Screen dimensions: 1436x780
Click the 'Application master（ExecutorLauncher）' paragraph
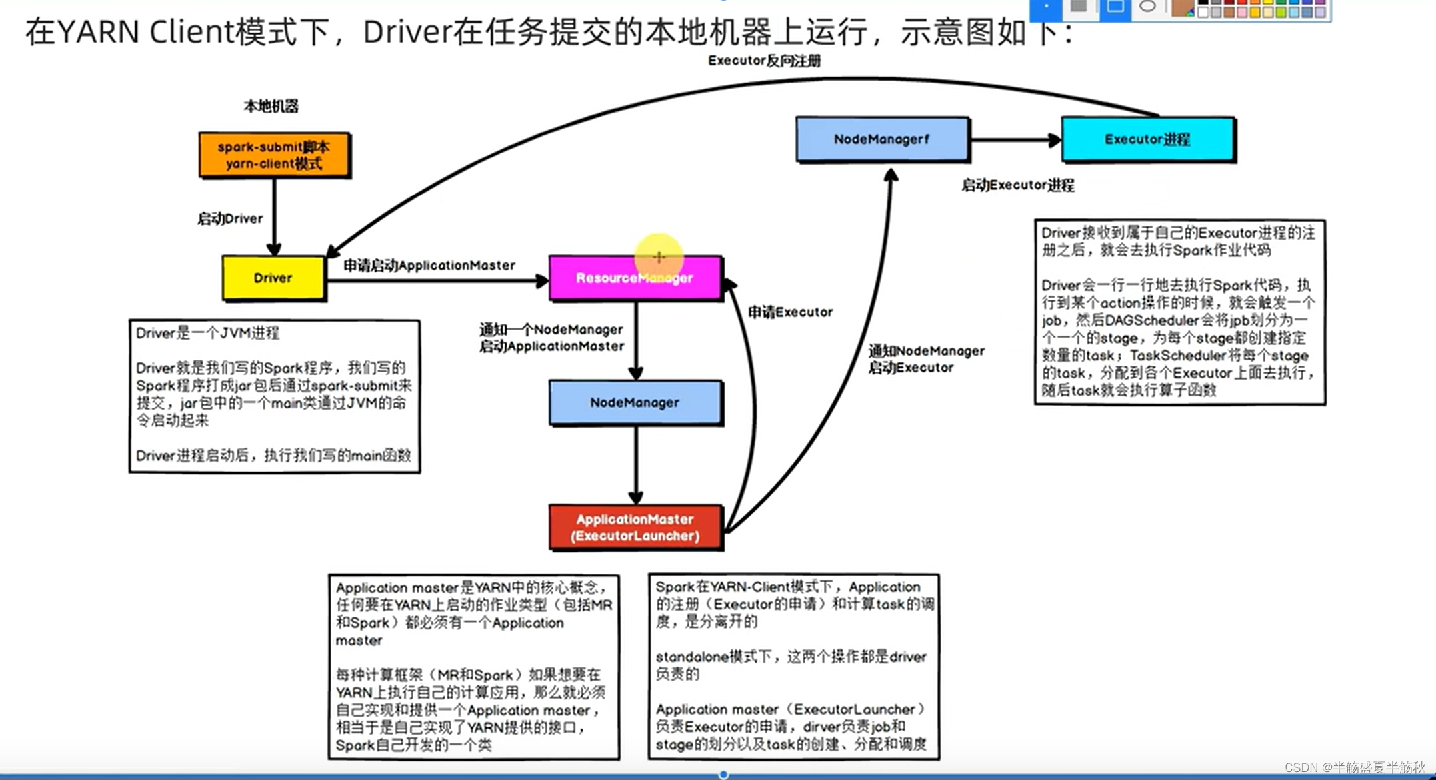(x=791, y=727)
